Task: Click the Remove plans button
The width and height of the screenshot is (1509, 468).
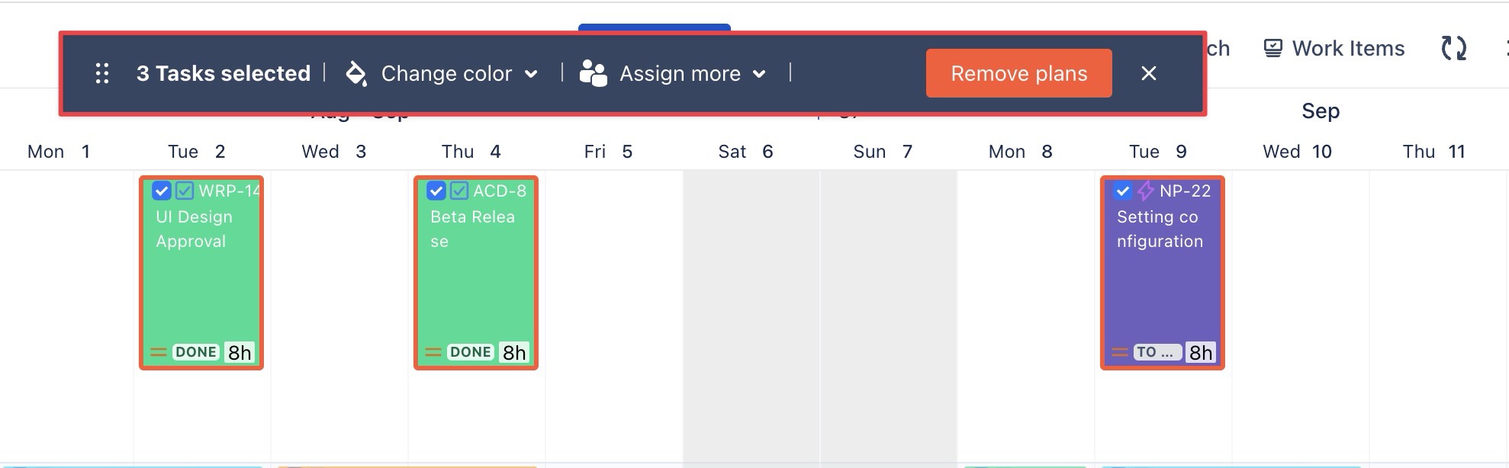Action: pos(1018,73)
